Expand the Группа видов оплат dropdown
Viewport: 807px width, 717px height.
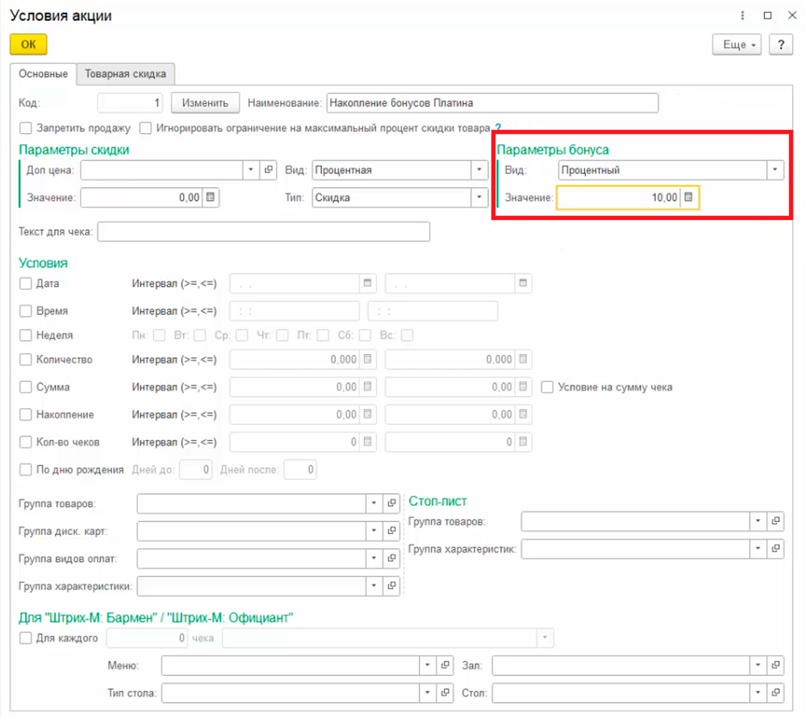click(374, 558)
